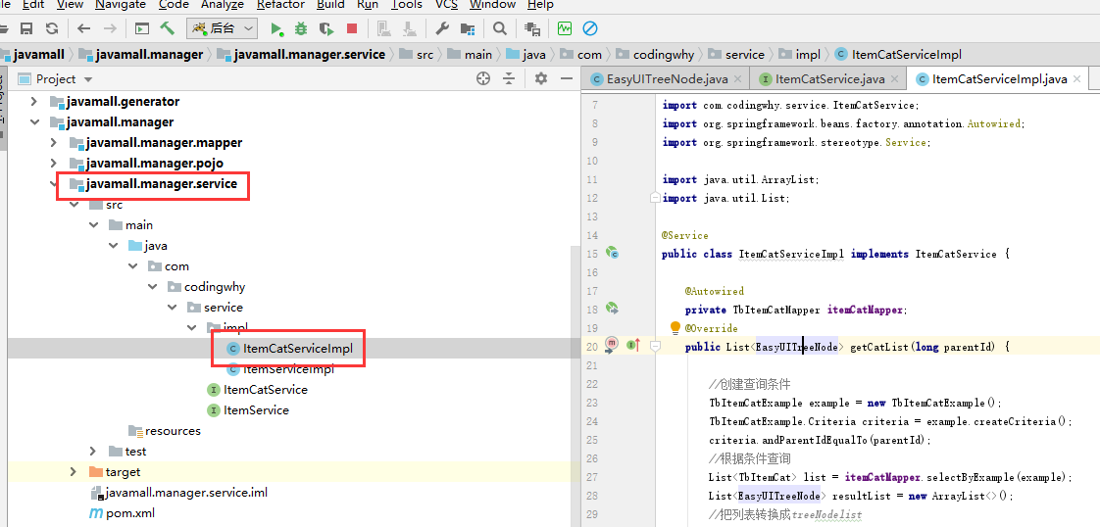Click the locate/scroll-from-source target icon
Screen dimensions: 1100x527
pos(483,78)
